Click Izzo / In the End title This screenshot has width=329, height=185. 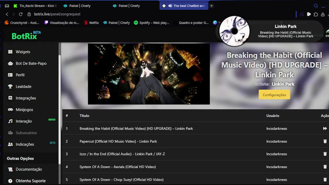tap(122, 154)
